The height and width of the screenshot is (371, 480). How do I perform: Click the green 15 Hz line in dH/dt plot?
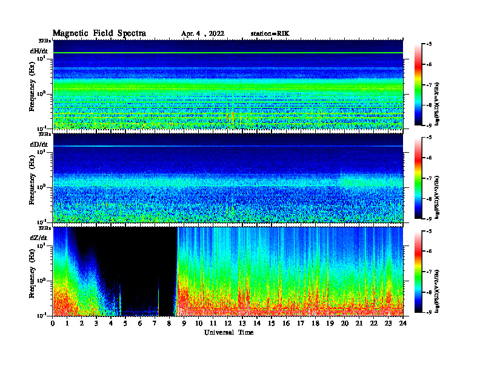point(228,53)
